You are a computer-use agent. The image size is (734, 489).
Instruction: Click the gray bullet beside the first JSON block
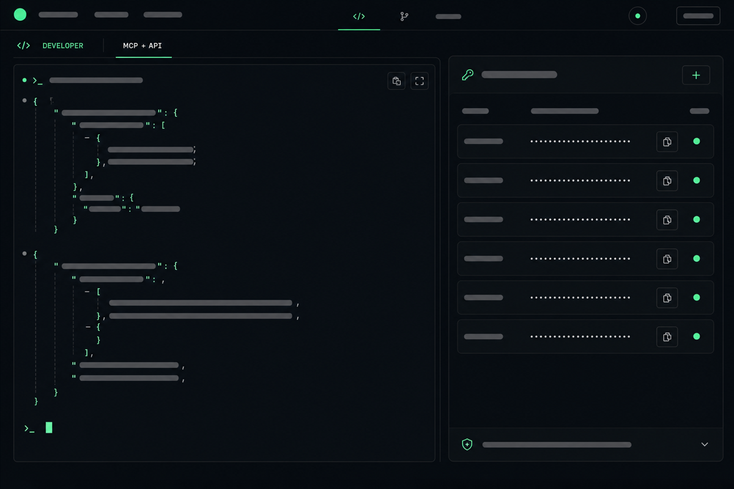24,100
